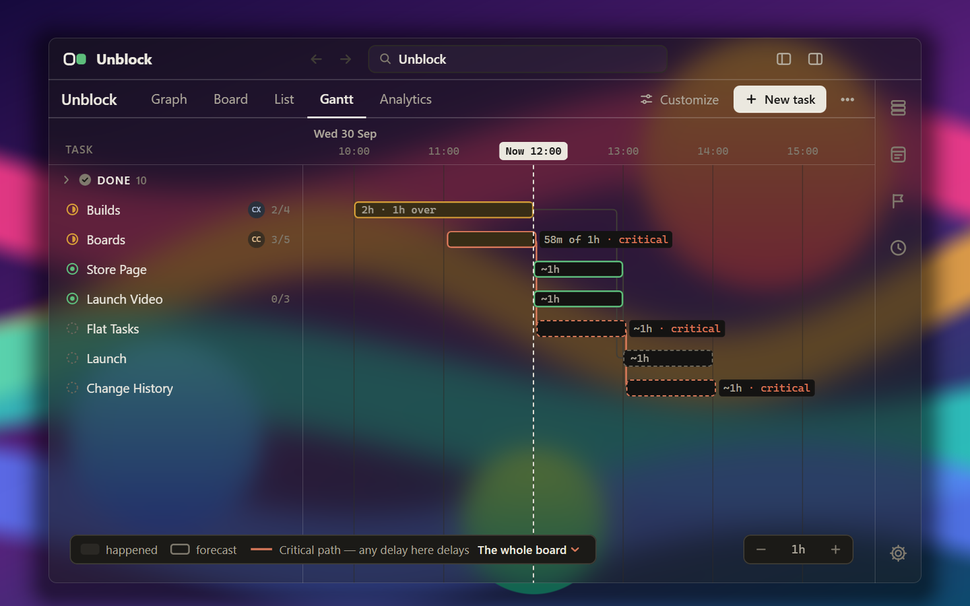Viewport: 970px width, 606px height.
Task: Switch to the Analytics tab
Action: click(x=406, y=99)
